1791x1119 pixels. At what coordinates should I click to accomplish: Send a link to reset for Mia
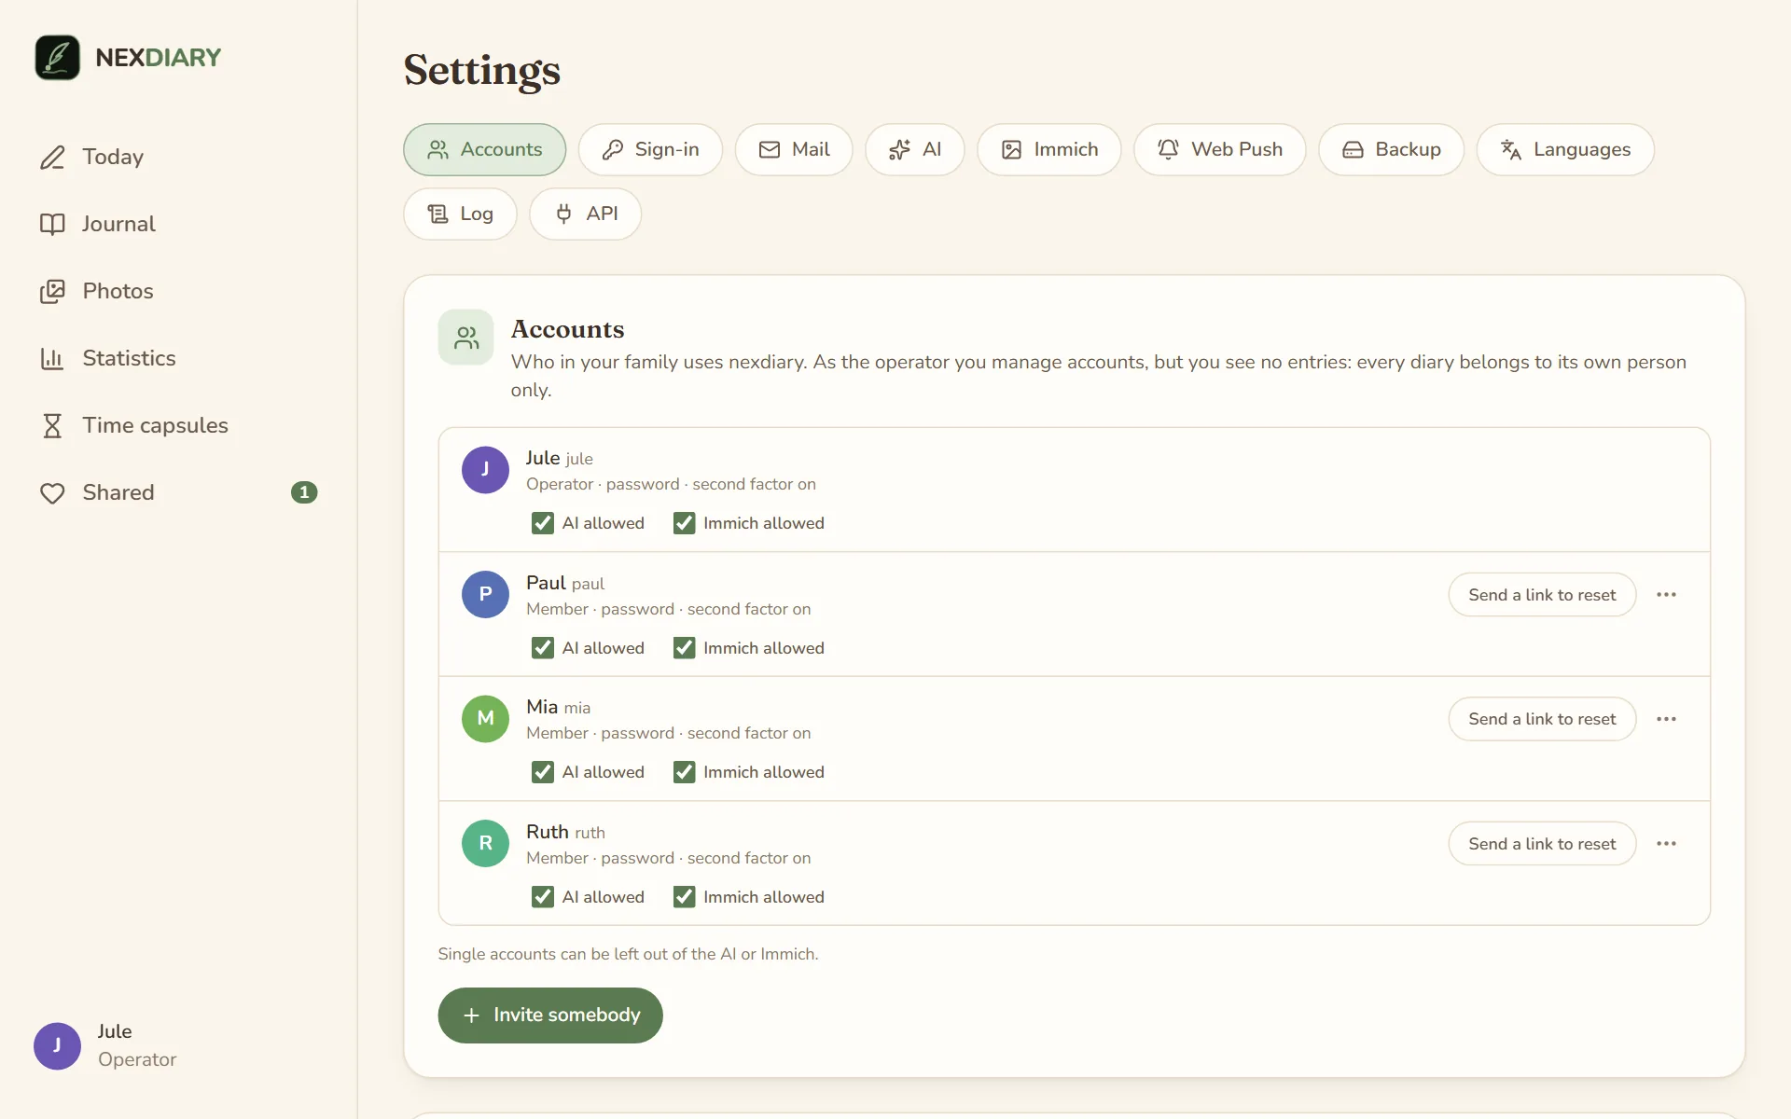pyautogui.click(x=1542, y=719)
